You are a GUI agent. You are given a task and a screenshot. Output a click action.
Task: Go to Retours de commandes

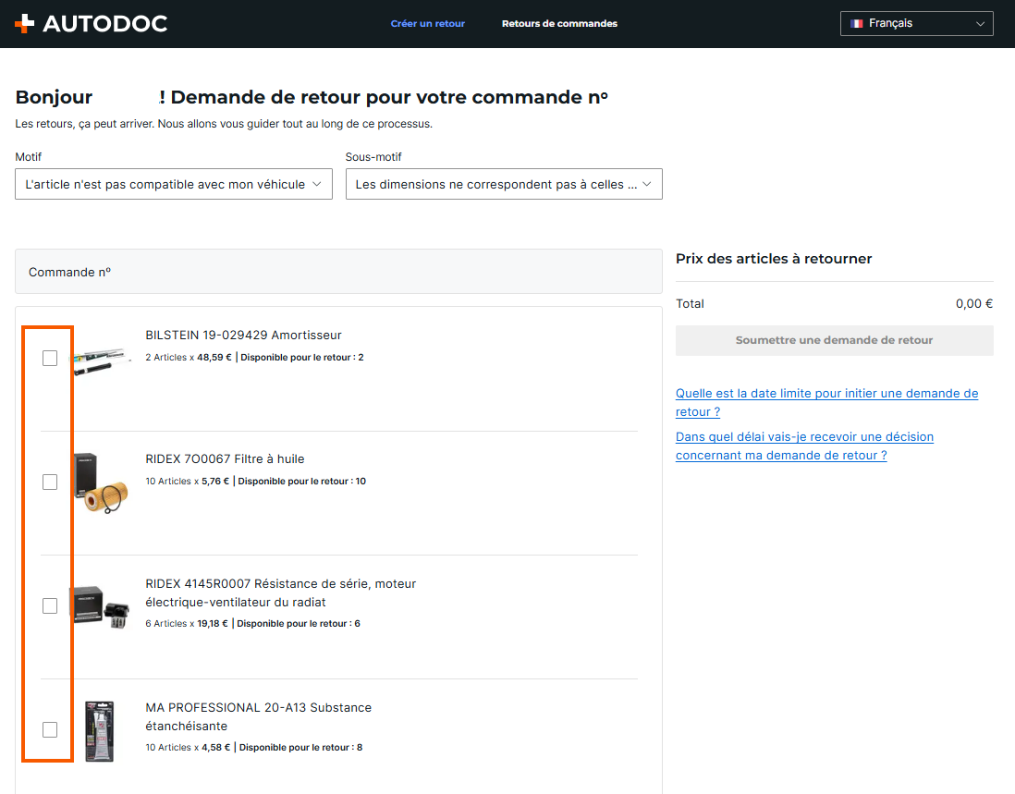(559, 23)
